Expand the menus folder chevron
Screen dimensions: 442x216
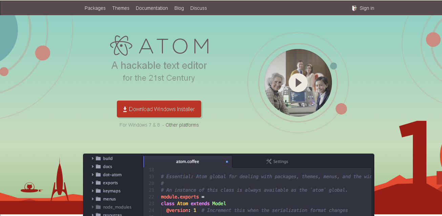point(92,199)
